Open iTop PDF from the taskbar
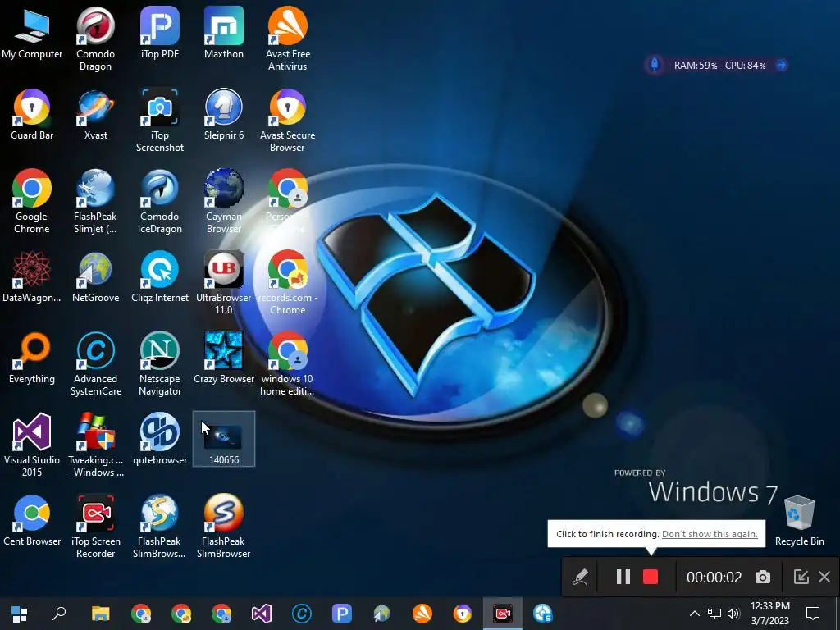Image resolution: width=840 pixels, height=630 pixels. (342, 614)
